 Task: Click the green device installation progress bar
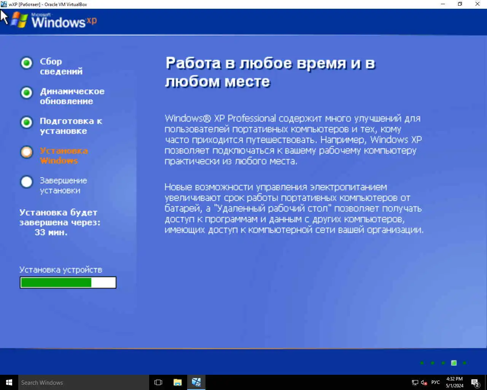coord(68,283)
